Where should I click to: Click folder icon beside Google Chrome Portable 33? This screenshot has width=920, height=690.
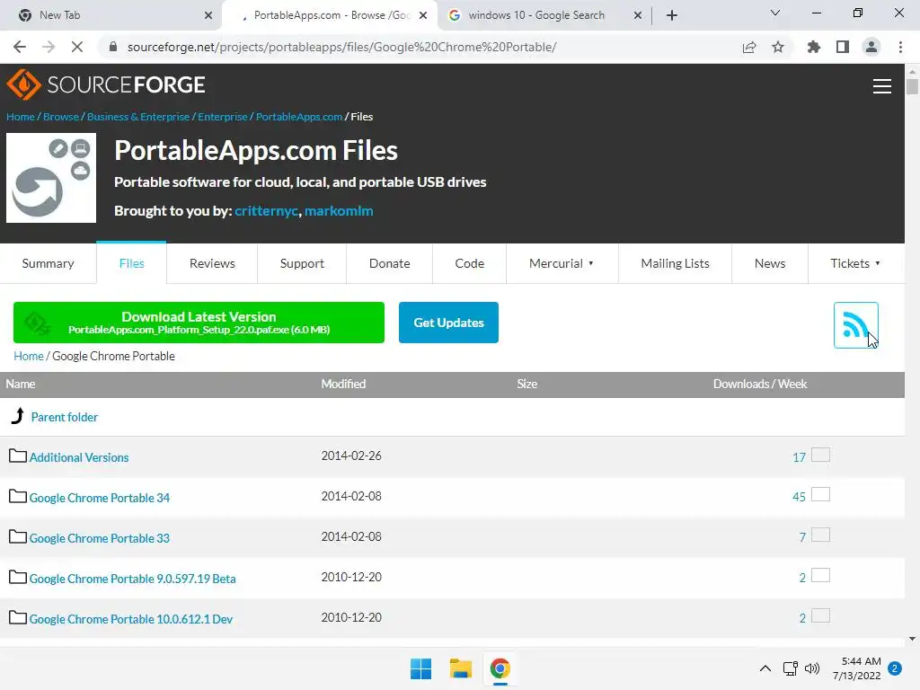click(x=18, y=537)
